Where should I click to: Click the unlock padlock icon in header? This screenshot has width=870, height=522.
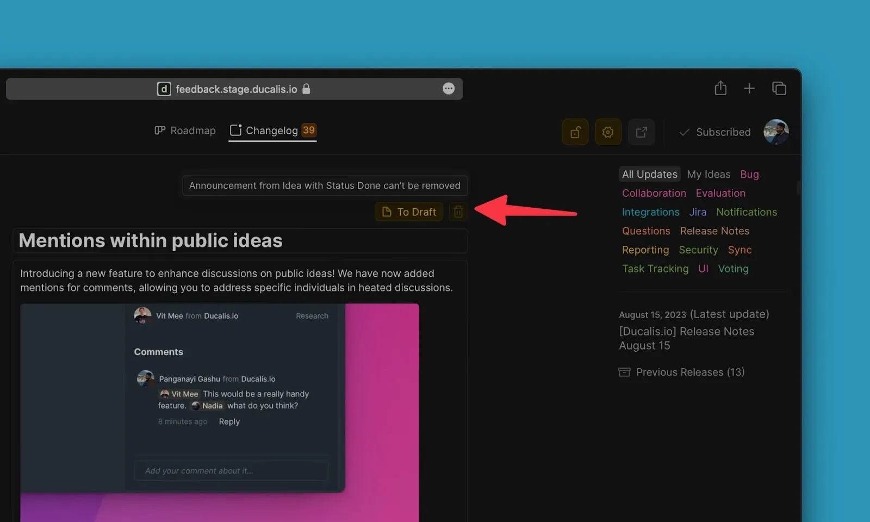[575, 132]
